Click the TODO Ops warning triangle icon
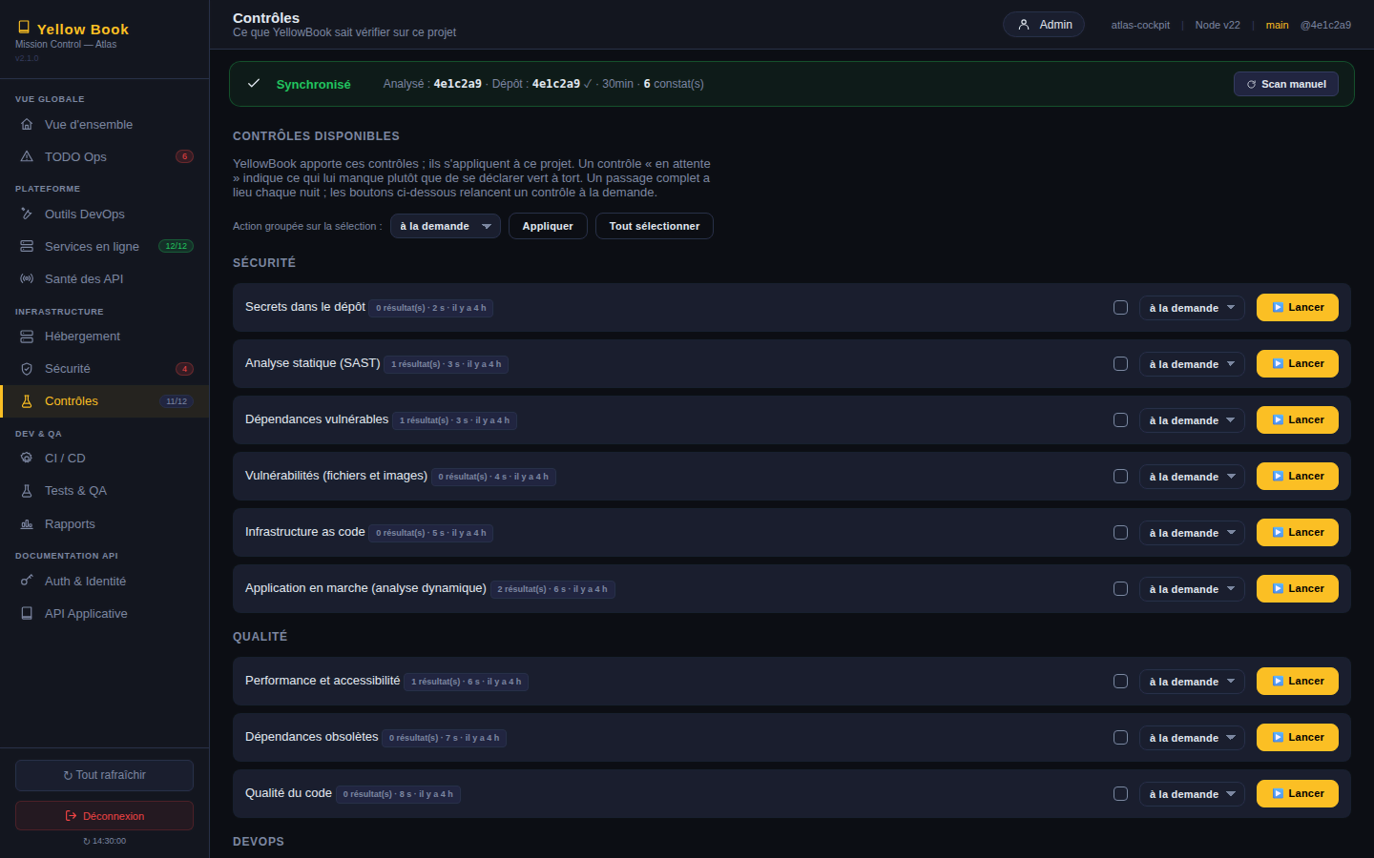This screenshot has height=858, width=1374. 27,157
